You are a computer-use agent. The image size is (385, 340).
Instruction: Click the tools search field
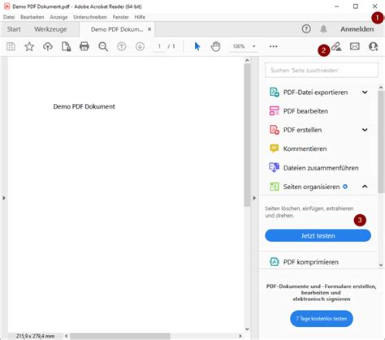[322, 71]
